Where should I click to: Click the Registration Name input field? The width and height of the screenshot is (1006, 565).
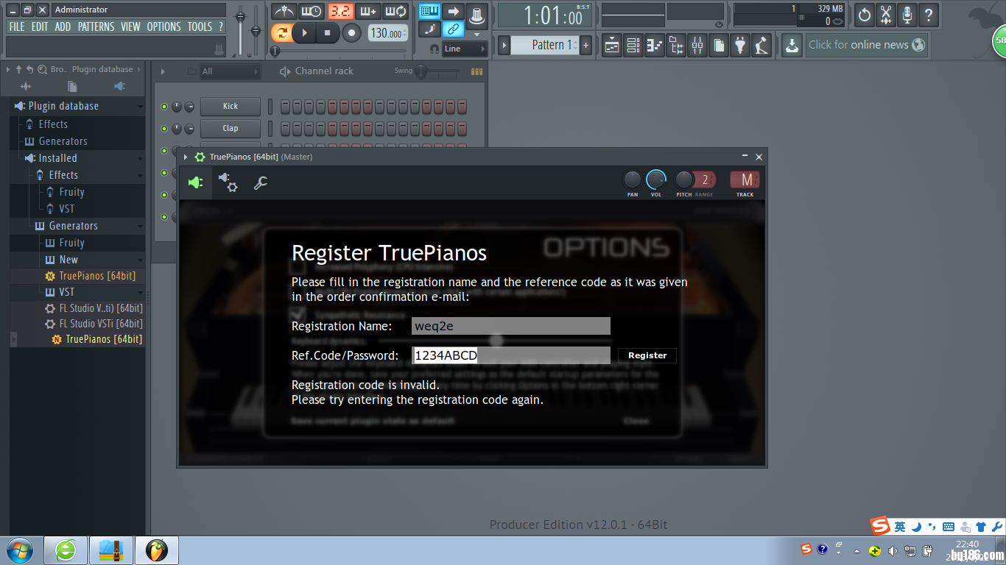pos(511,326)
